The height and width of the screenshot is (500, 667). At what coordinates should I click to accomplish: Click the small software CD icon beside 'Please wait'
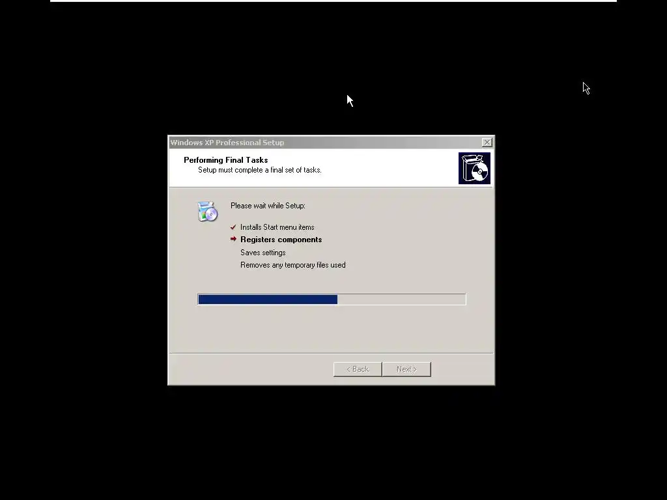208,212
